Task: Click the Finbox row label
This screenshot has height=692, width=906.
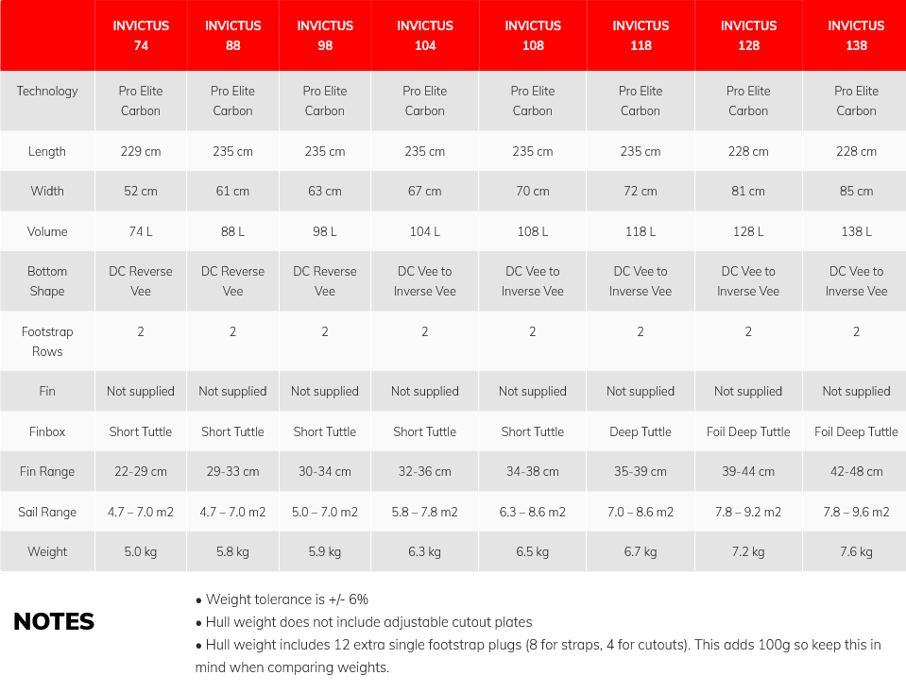Action: coord(47,431)
